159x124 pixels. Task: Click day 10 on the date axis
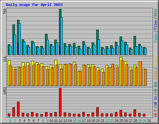pyautogui.click(x=51, y=121)
